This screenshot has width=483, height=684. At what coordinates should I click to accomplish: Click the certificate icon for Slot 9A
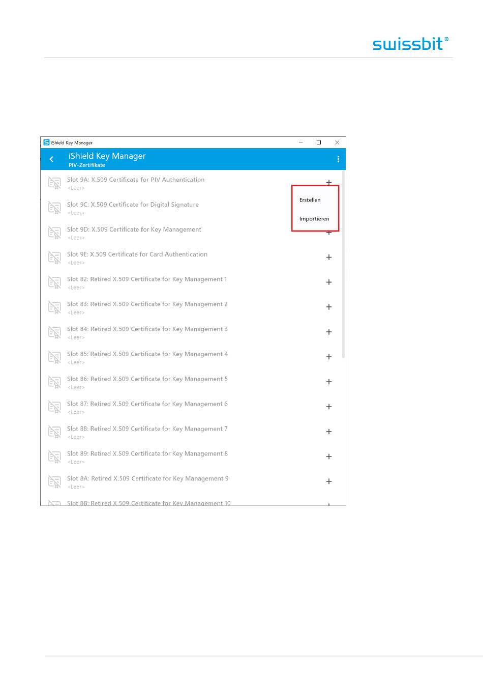(54, 183)
